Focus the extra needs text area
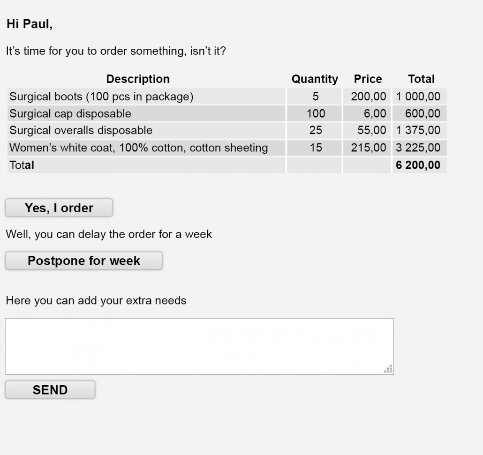Image resolution: width=483 pixels, height=455 pixels. [x=199, y=346]
